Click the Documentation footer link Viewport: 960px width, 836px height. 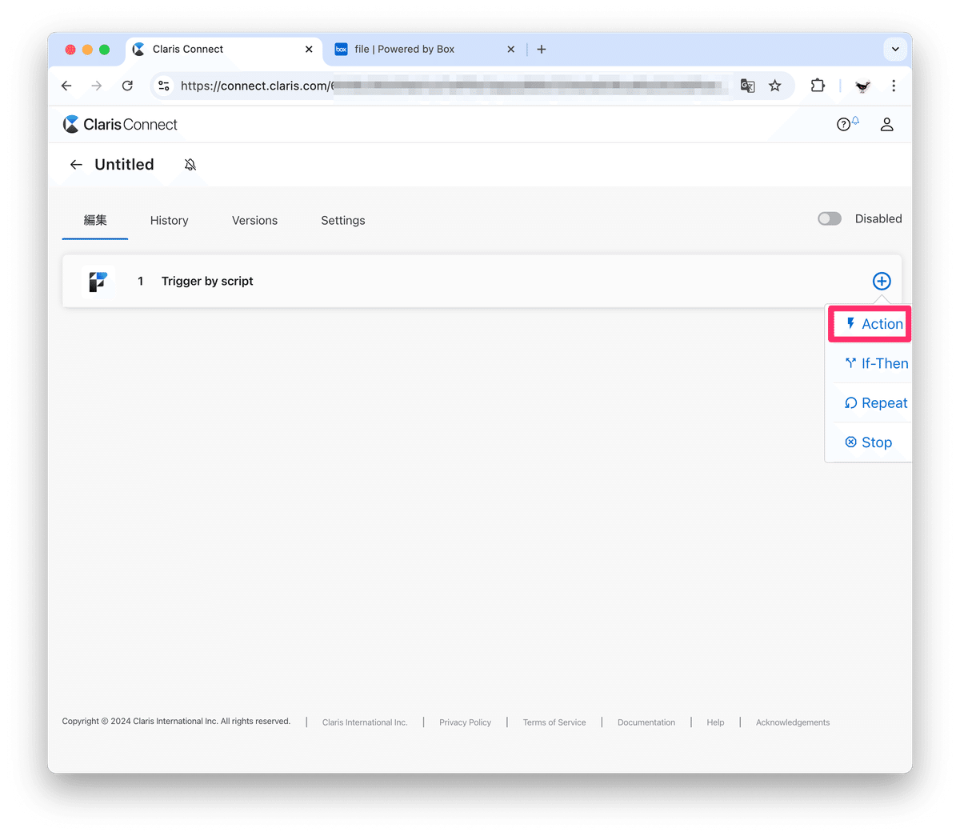[x=646, y=722]
